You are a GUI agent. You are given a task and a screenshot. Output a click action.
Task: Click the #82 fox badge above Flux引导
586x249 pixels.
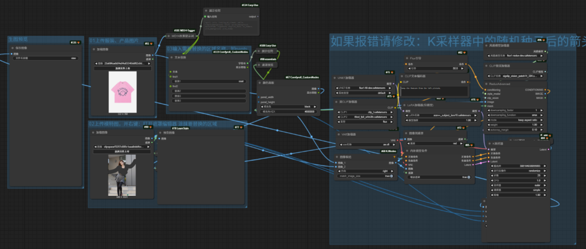click(x=462, y=53)
